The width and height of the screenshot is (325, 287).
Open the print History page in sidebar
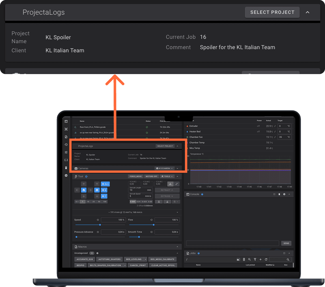[x=66, y=144]
